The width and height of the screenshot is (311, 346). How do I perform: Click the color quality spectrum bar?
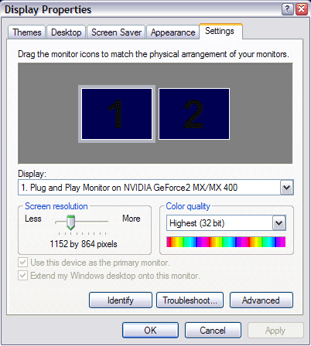pyautogui.click(x=226, y=242)
